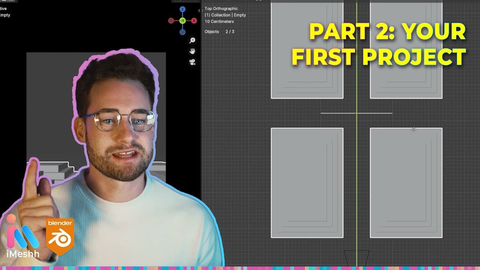Toggle the camera view icon
This screenshot has height=270, width=480.
(192, 62)
